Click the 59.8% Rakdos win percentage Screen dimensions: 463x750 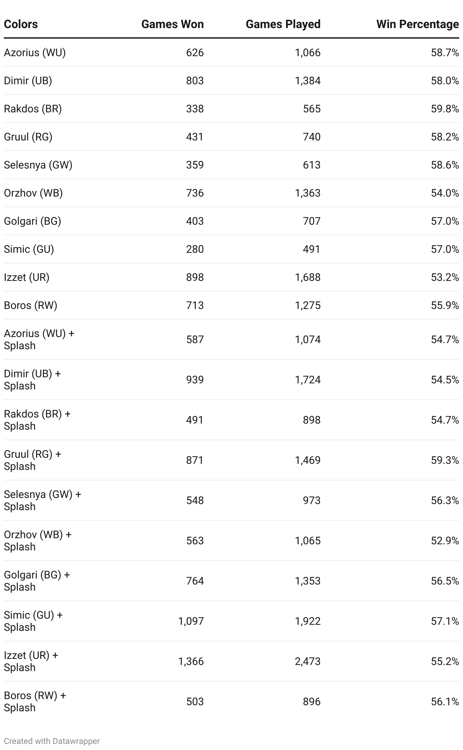(x=445, y=109)
